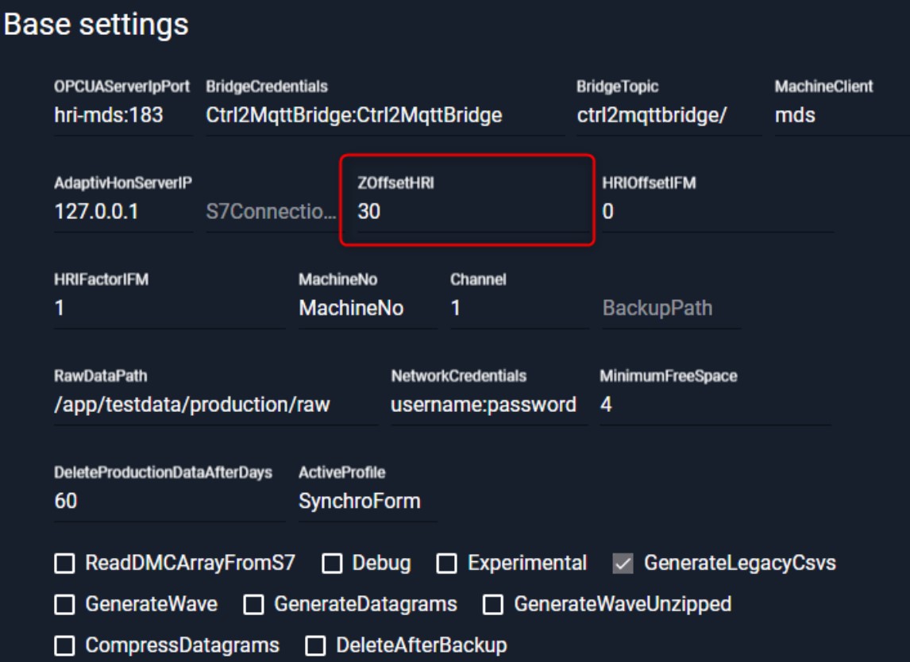Enable the CompressDatagrams checkbox
The image size is (910, 662).
(63, 645)
